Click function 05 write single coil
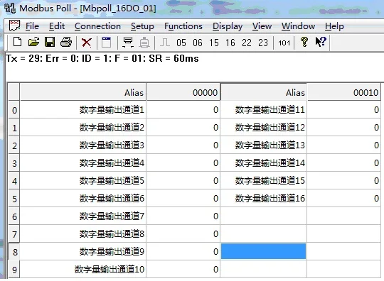384x281 pixels. (181, 43)
